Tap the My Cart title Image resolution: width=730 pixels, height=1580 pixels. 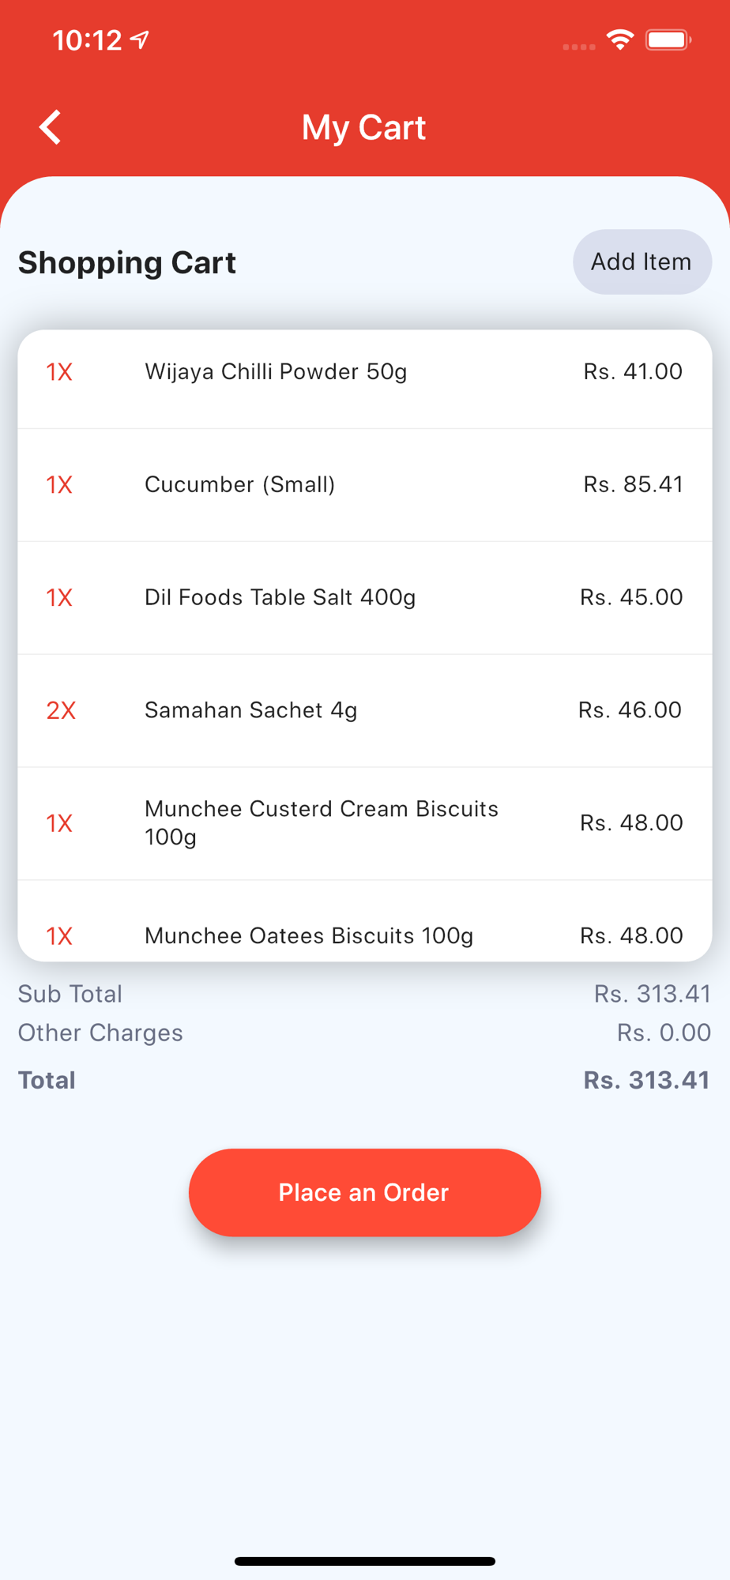[x=364, y=128]
